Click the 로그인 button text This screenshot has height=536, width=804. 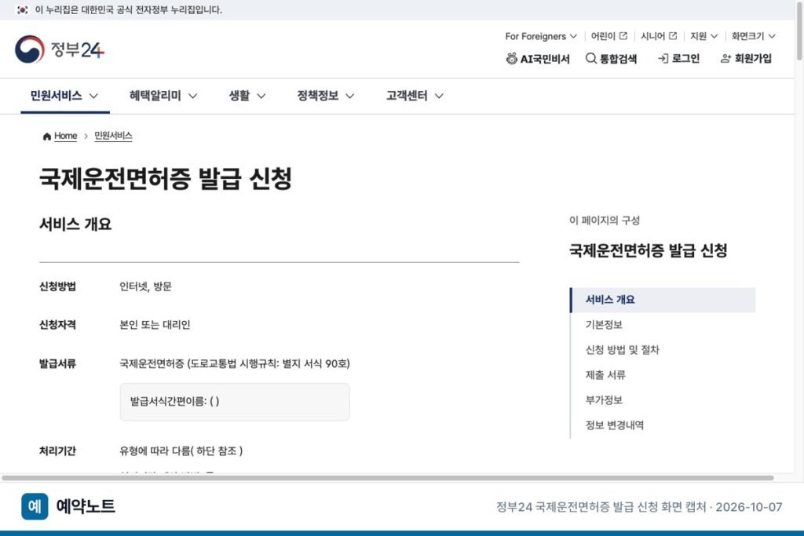(x=685, y=58)
